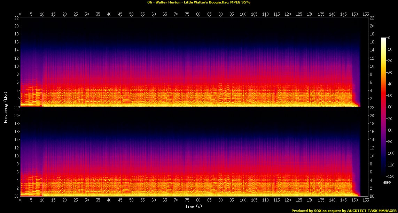Viewport: 398px width, 213px height.
Task: Click the 100 second tick on the bottom time axis
Action: point(243,200)
